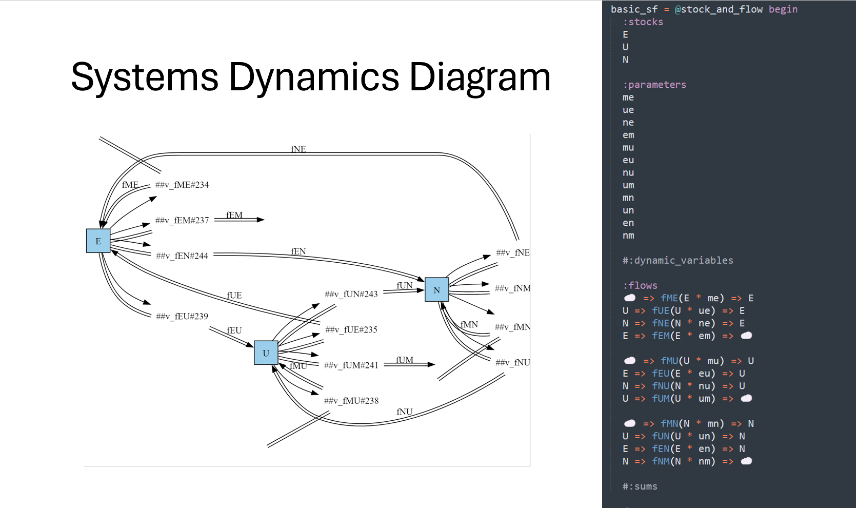The image size is (856, 508).
Task: Click the cloud icon before fMU flow
Action: (x=630, y=361)
